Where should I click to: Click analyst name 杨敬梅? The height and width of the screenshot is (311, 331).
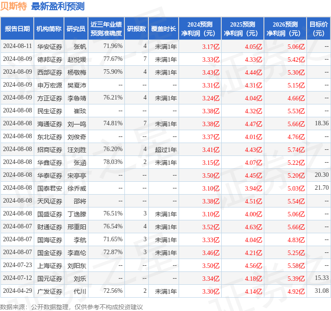click(x=76, y=72)
